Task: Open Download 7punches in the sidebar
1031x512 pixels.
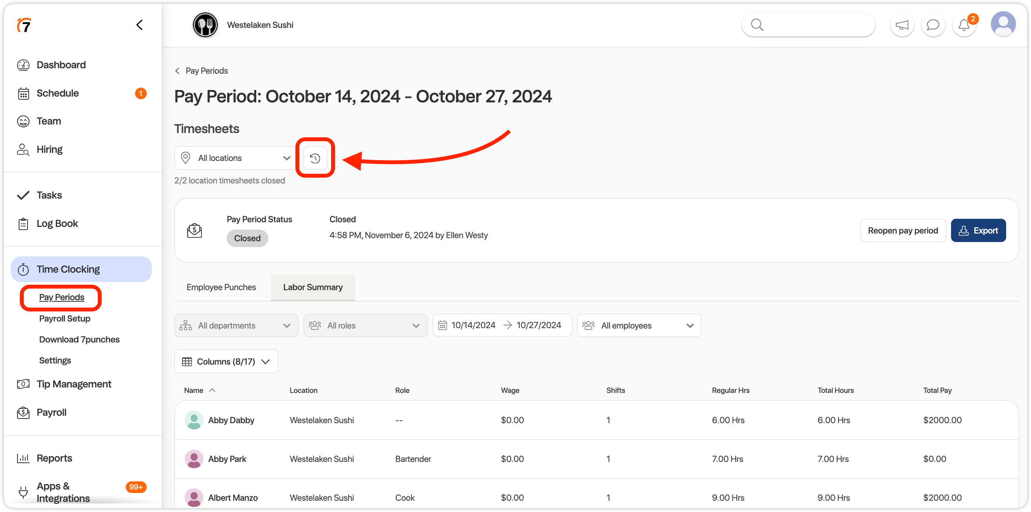Action: tap(79, 340)
